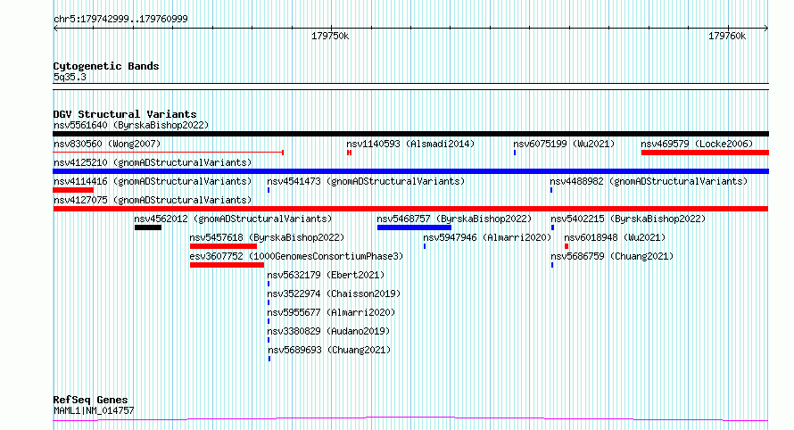Open nsv4114416 gnomAD variant label
This screenshot has height=430, width=794.
tap(153, 181)
